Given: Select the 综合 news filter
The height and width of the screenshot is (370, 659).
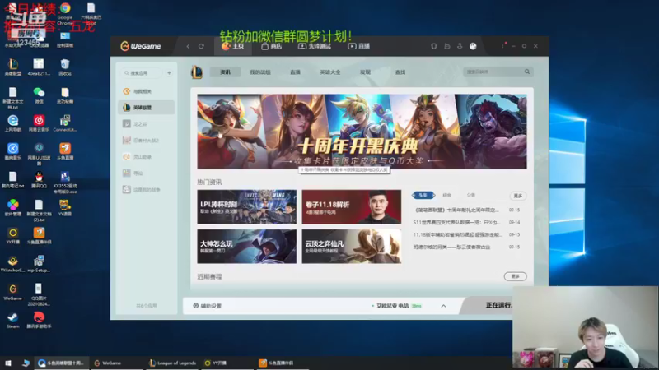Looking at the screenshot, I should (446, 195).
